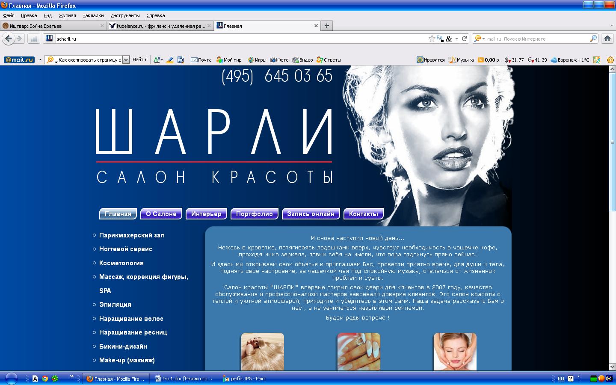The width and height of the screenshot is (616, 385).
Task: Open Мой мир from the toolbar
Action: click(x=229, y=60)
